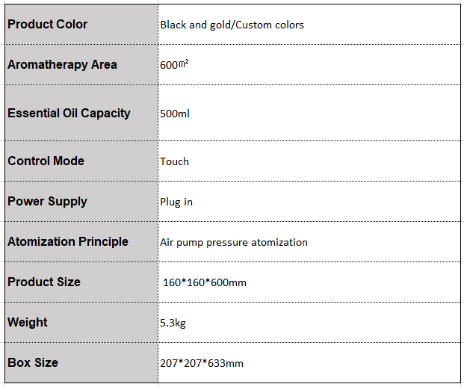
Task: Click the Product Size label cell
Action: tap(81, 282)
